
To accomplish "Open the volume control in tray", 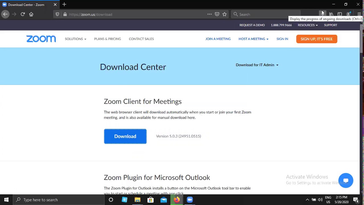I will (320, 200).
